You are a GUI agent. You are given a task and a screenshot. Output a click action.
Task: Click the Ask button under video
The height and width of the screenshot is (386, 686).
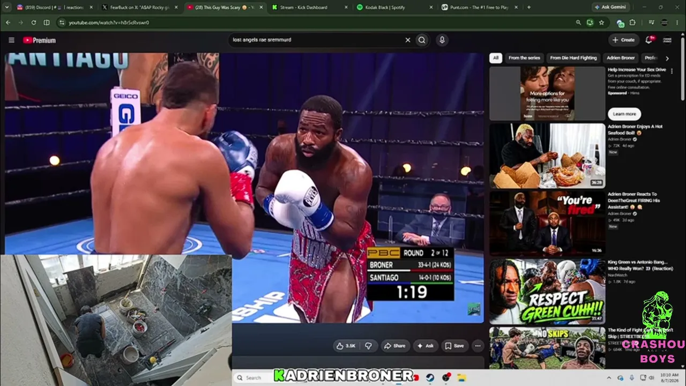426,346
